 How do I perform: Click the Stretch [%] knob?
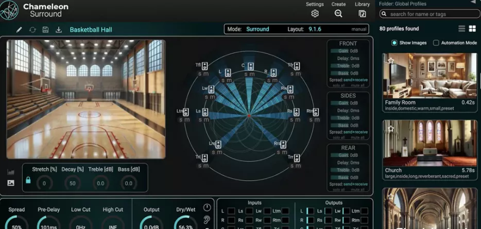click(44, 183)
